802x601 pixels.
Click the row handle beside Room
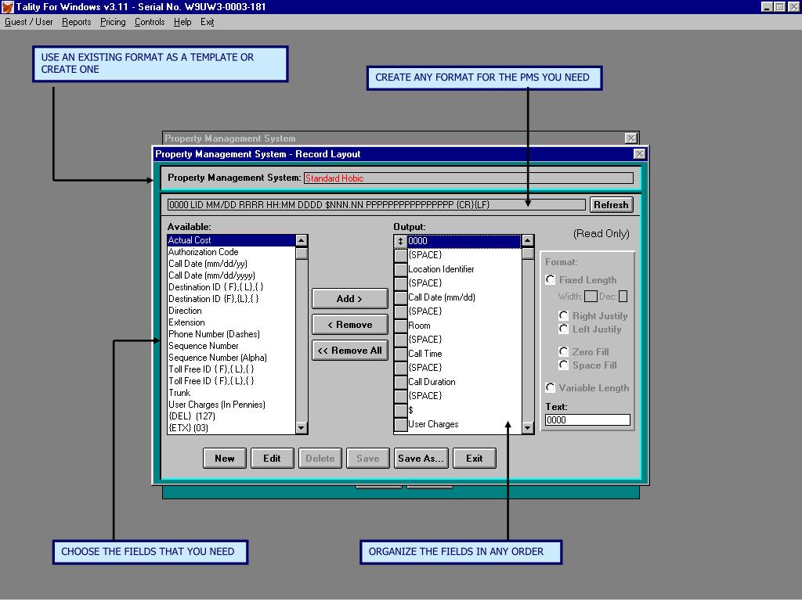400,326
